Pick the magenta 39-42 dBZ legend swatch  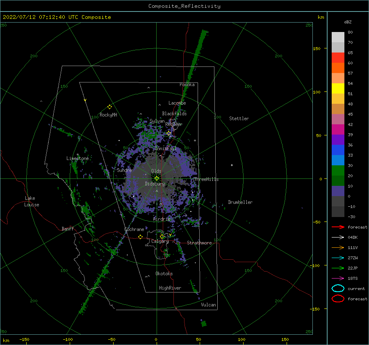(338, 130)
